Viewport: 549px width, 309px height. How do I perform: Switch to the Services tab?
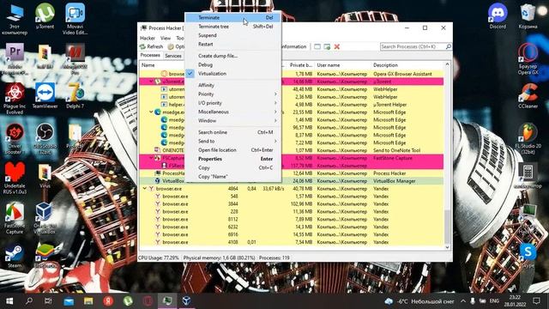[173, 56]
